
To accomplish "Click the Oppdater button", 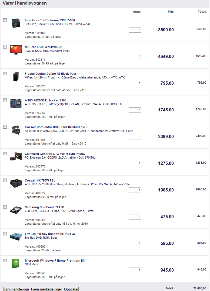I will (71, 289).
